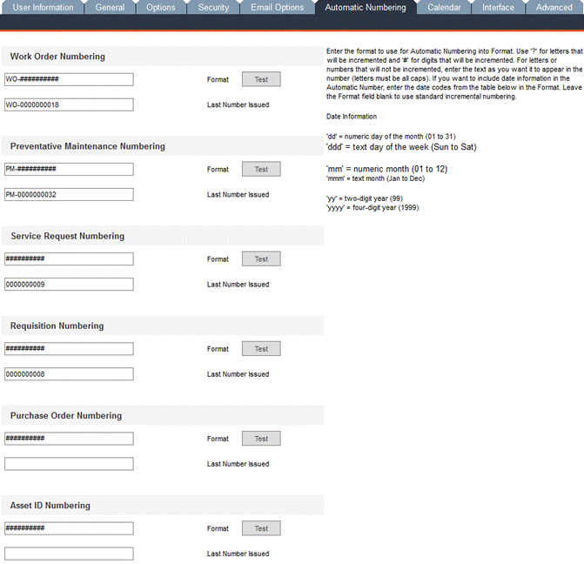Click the PM-0000000032 last number field
Image resolution: width=584 pixels, height=564 pixels.
[x=69, y=194]
